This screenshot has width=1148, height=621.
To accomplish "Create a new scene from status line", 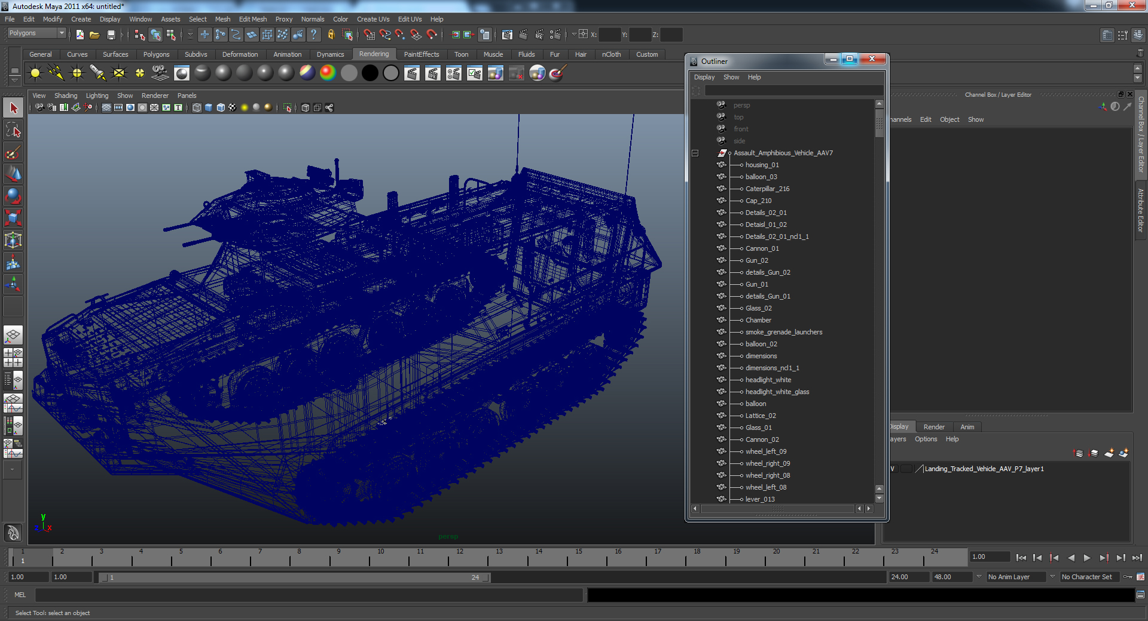I will pyautogui.click(x=80, y=35).
